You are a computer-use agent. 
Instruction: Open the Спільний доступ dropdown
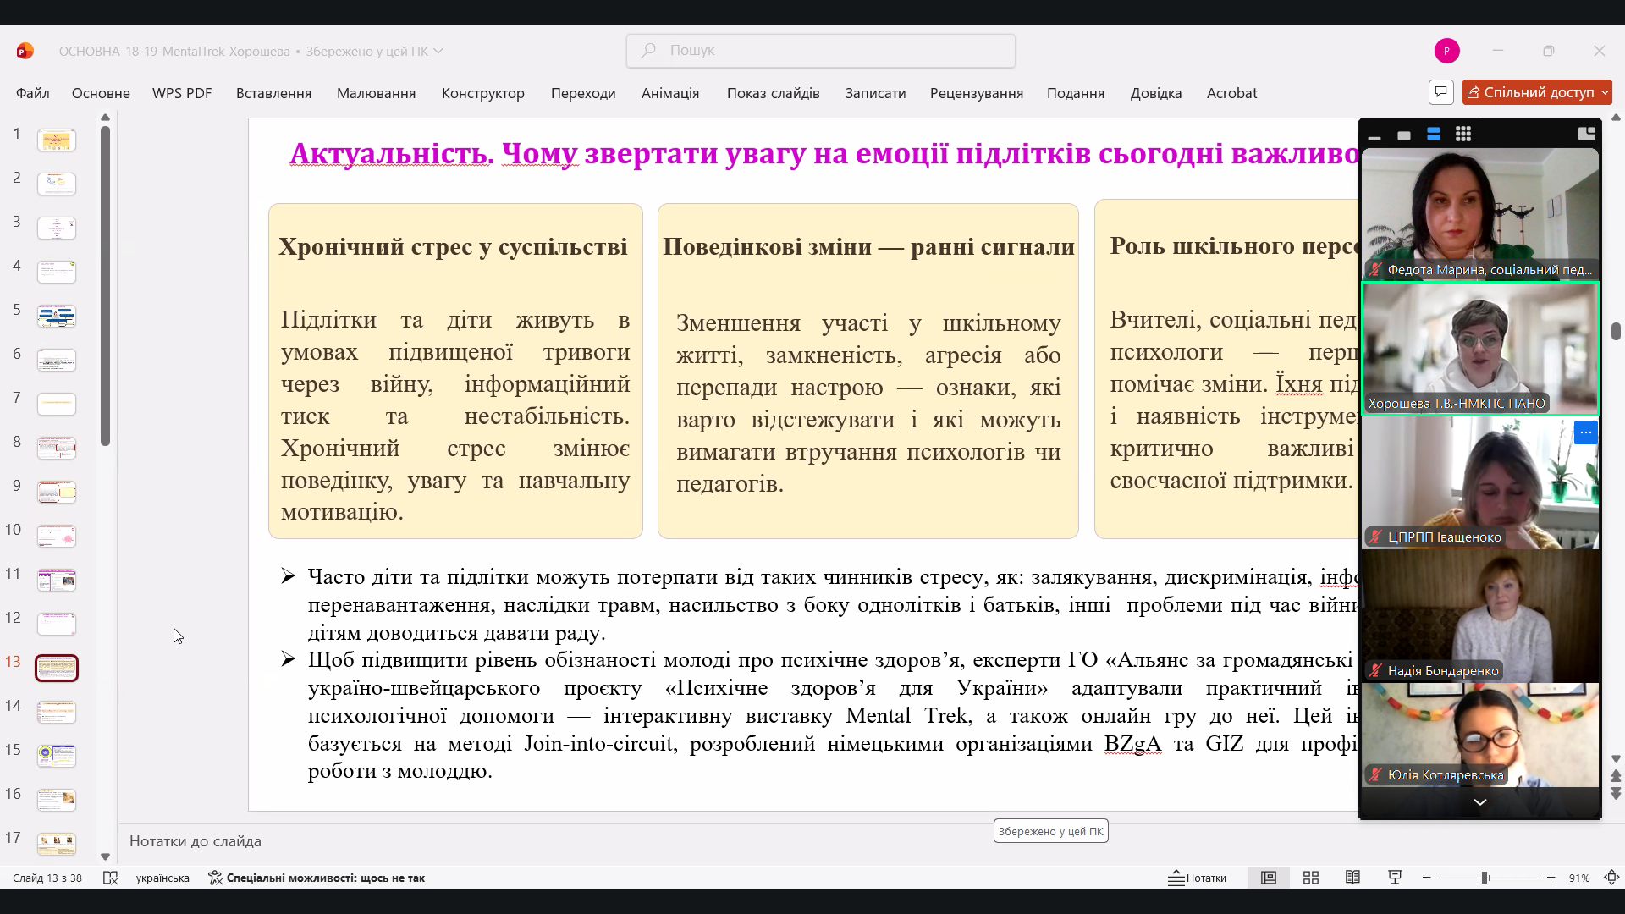pyautogui.click(x=1603, y=92)
